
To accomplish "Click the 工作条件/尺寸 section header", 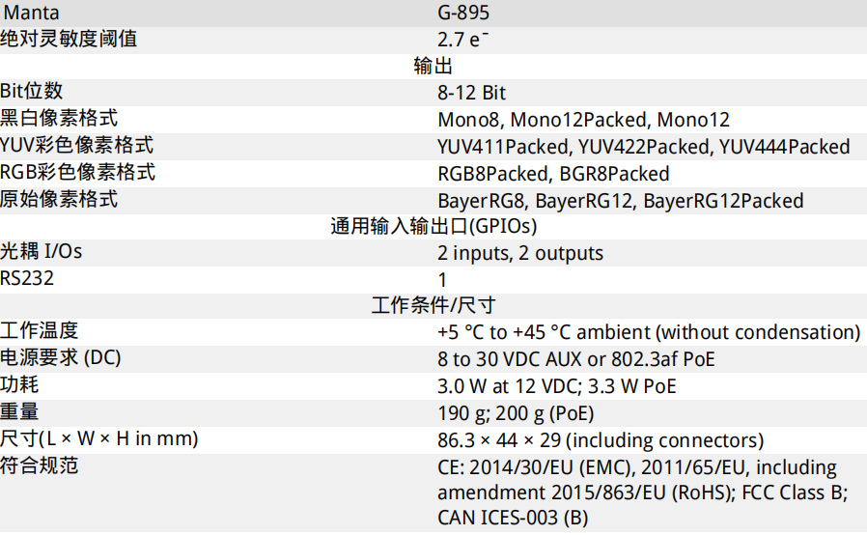I will (x=433, y=305).
